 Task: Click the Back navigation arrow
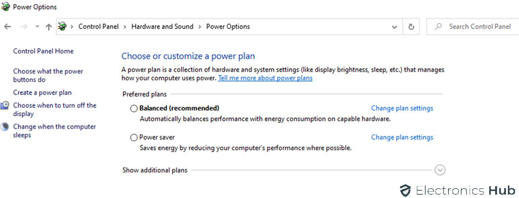(x=7, y=26)
